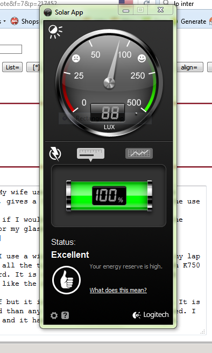212x353 pixels.
Task: Open settings via the gear icon
Action: point(54,315)
